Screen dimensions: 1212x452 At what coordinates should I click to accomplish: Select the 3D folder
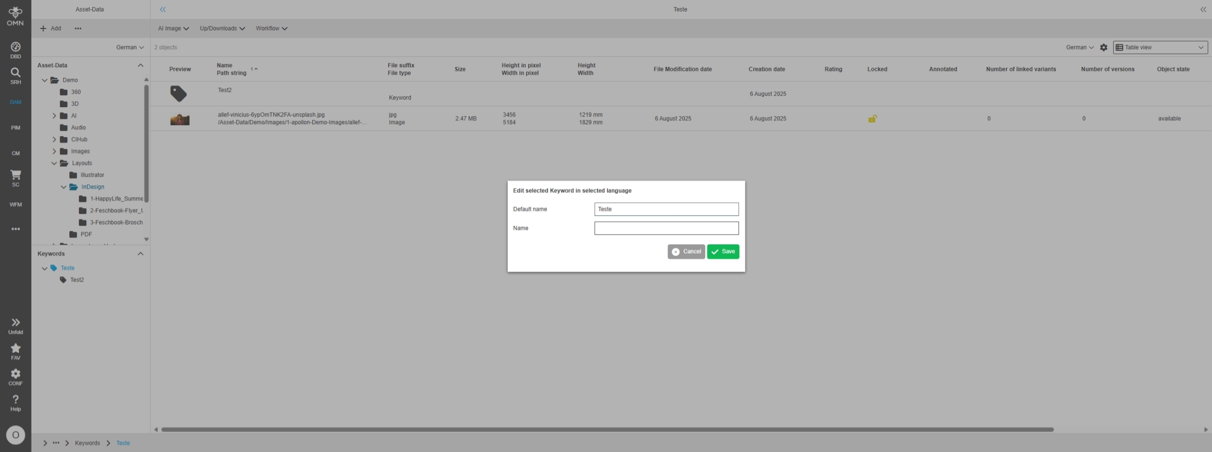75,104
